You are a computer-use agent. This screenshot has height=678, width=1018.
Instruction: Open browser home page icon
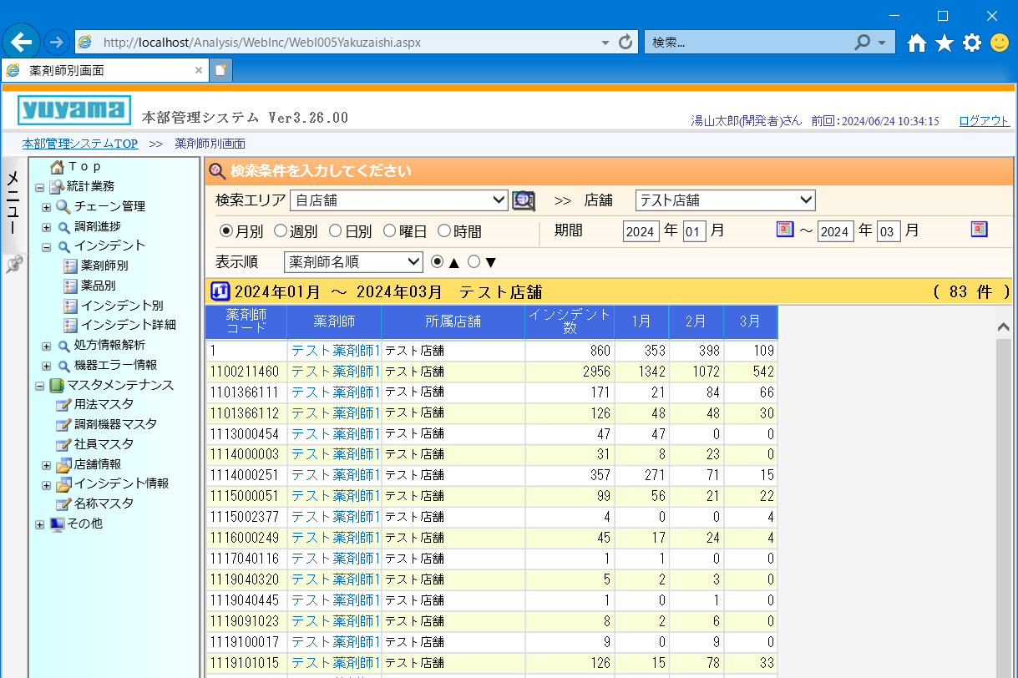(917, 43)
